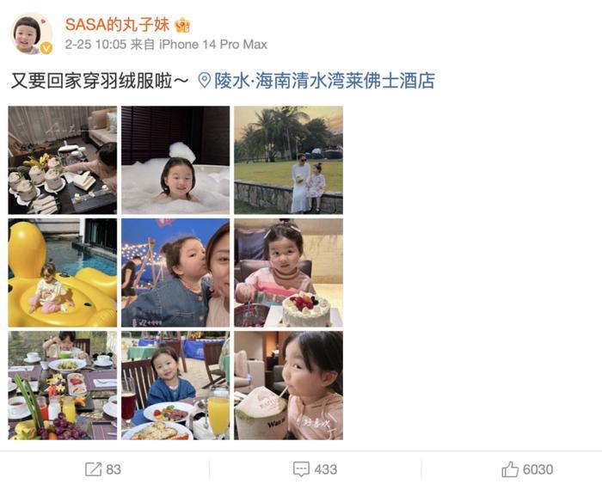602x484 pixels.
Task: Open the bubble bath photo thumbnail
Action: tap(175, 160)
